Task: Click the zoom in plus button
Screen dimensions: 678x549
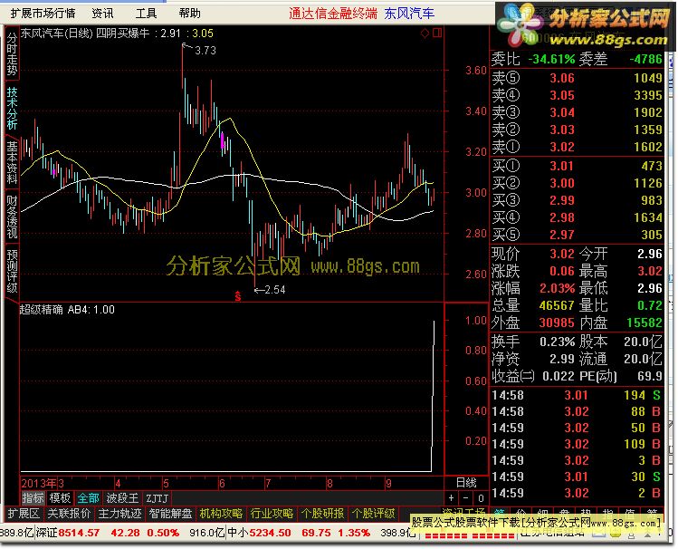Action: coord(451,498)
